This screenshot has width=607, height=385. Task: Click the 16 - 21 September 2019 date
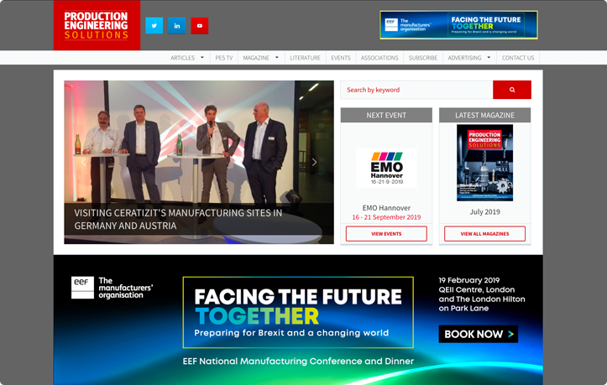[x=386, y=217]
